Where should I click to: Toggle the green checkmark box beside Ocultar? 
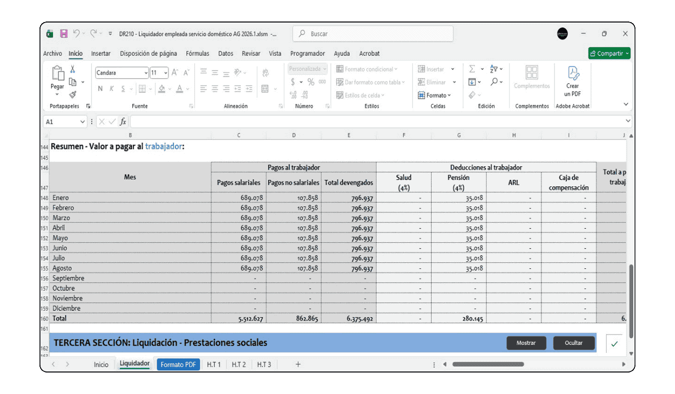point(614,343)
